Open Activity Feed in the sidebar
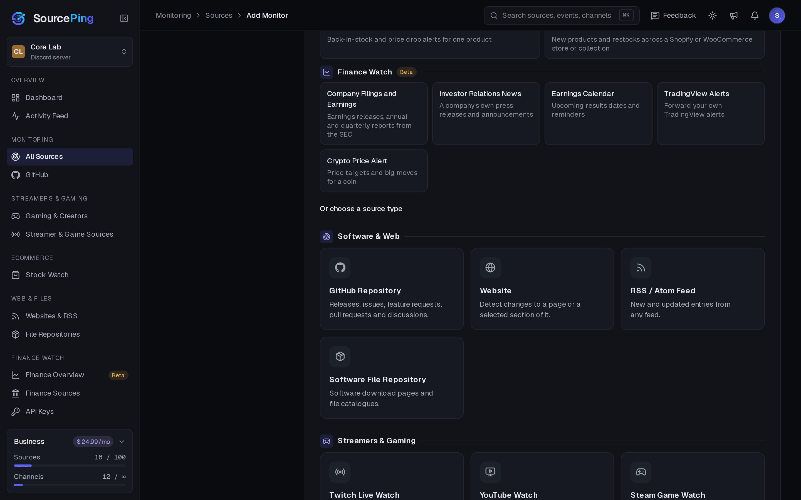This screenshot has width=801, height=500. point(70,116)
